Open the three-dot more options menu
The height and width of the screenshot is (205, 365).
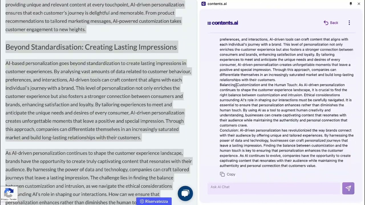click(x=349, y=23)
